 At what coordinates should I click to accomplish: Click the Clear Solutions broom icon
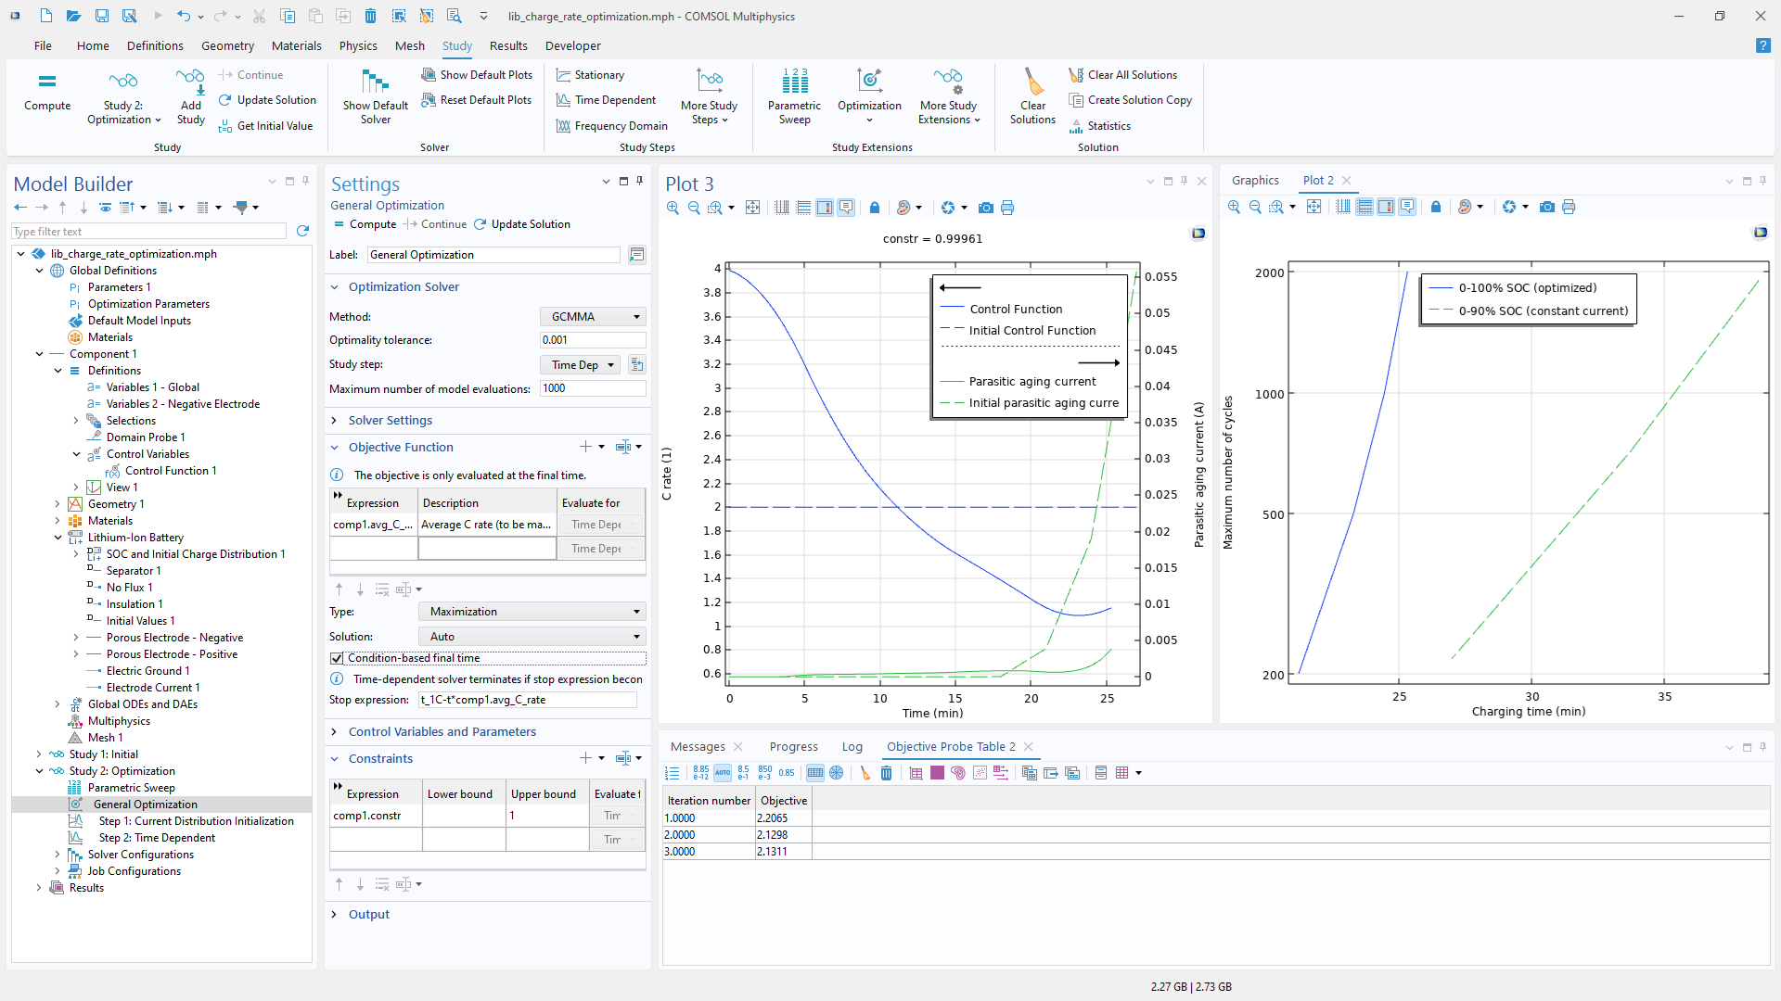point(1032,82)
